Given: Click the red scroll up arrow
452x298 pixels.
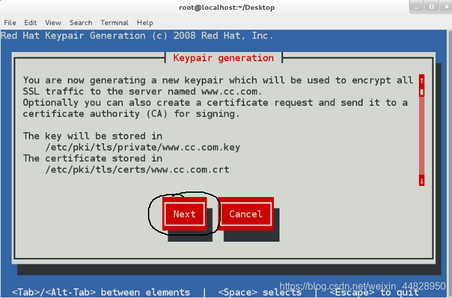Looking at the screenshot, I should point(422,80).
